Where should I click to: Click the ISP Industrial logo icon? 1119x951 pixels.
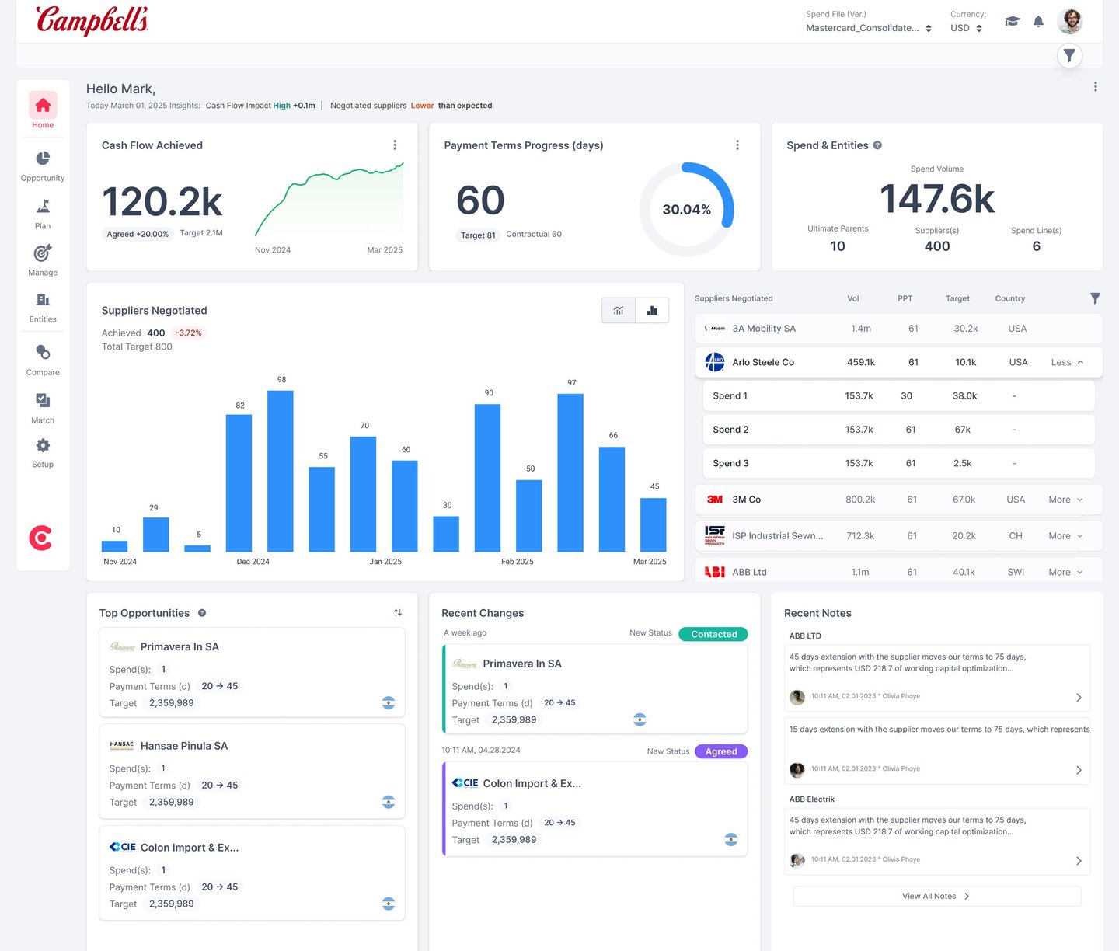coord(715,535)
